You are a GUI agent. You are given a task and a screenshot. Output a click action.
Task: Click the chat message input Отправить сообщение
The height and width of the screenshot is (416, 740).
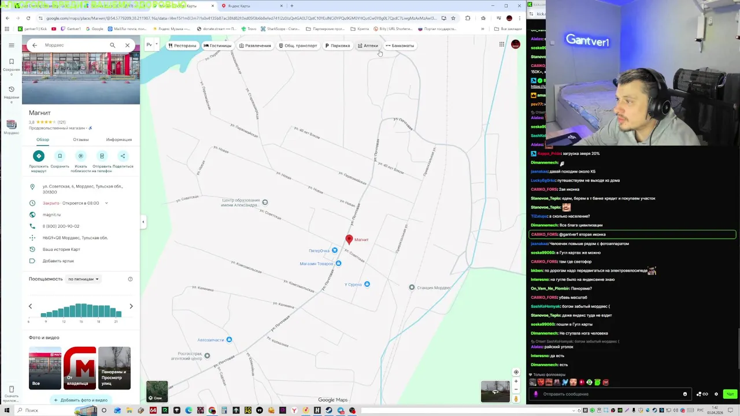(x=609, y=394)
